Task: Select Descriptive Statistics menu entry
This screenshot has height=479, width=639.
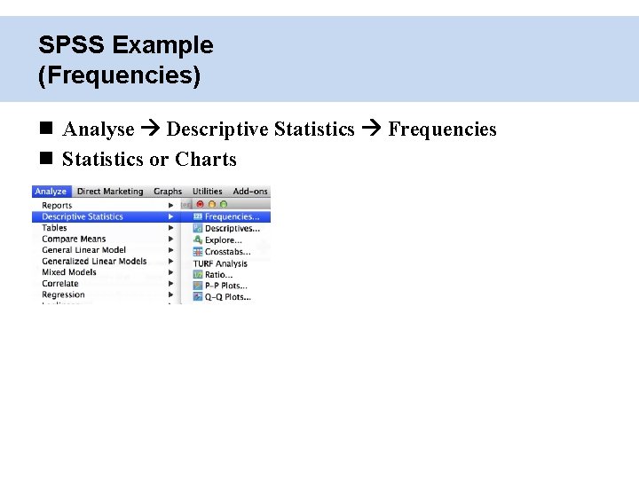Action: (106, 216)
